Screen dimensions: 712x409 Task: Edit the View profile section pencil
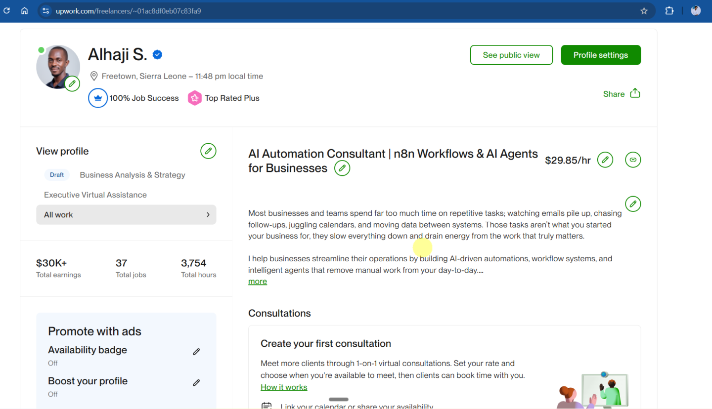pyautogui.click(x=208, y=151)
